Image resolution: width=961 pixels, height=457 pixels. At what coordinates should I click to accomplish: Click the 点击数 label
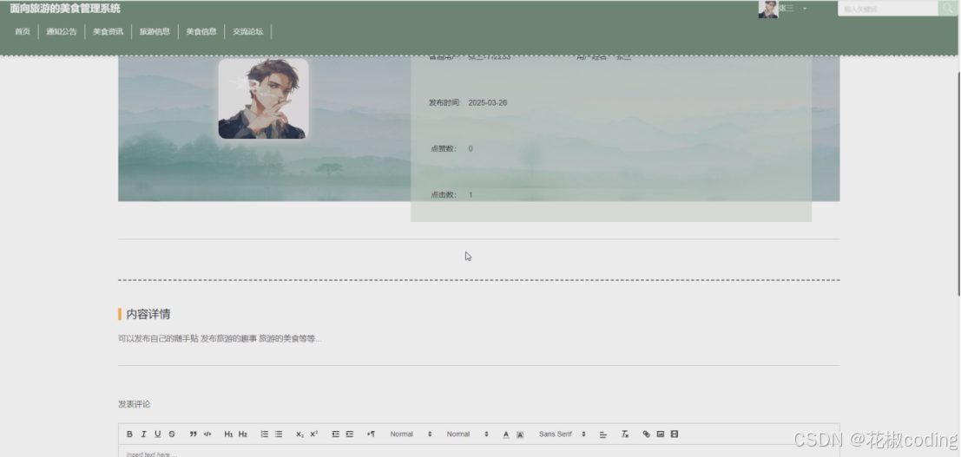pos(444,195)
